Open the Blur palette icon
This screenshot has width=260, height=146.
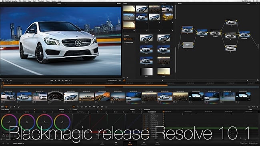point(90,107)
